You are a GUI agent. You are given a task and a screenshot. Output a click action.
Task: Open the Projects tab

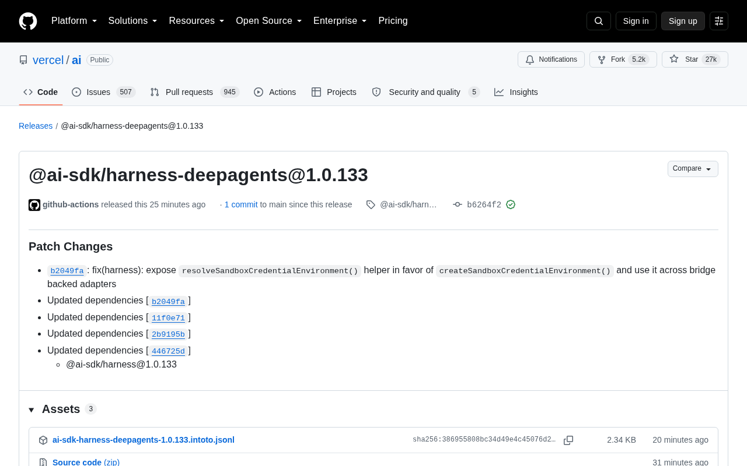(x=334, y=92)
